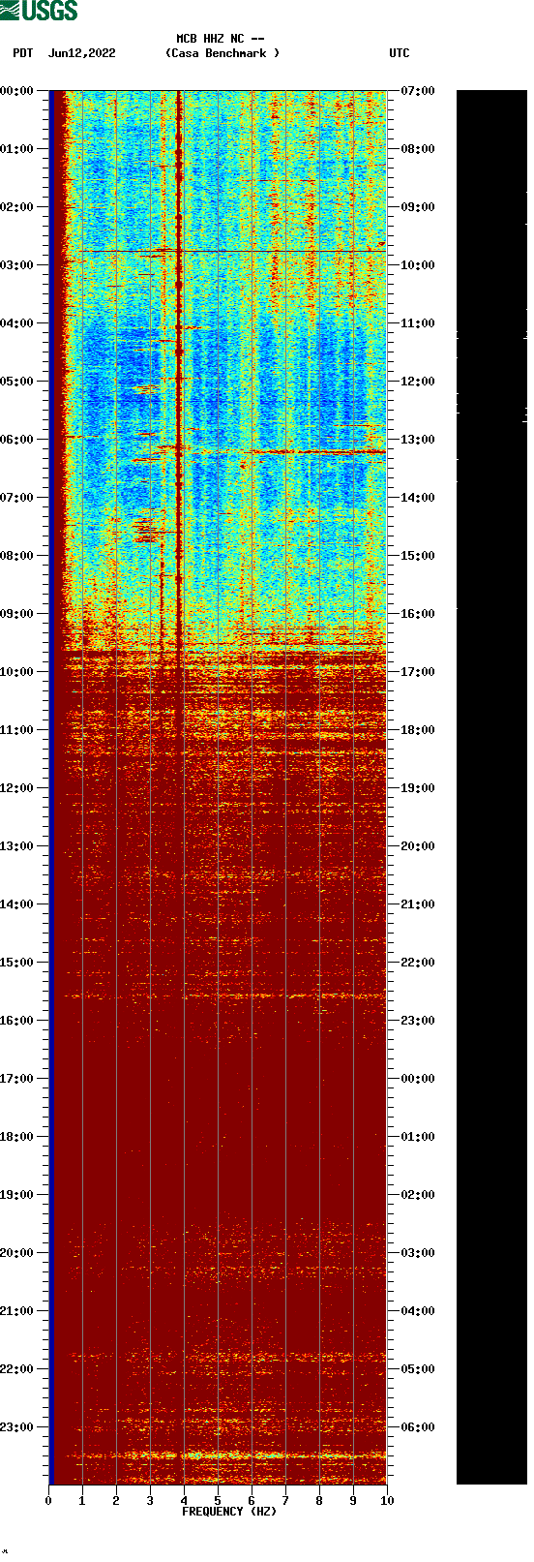This screenshot has width=534, height=1562.
Task: Select frequency axis tick "0"
Action: tap(48, 1501)
